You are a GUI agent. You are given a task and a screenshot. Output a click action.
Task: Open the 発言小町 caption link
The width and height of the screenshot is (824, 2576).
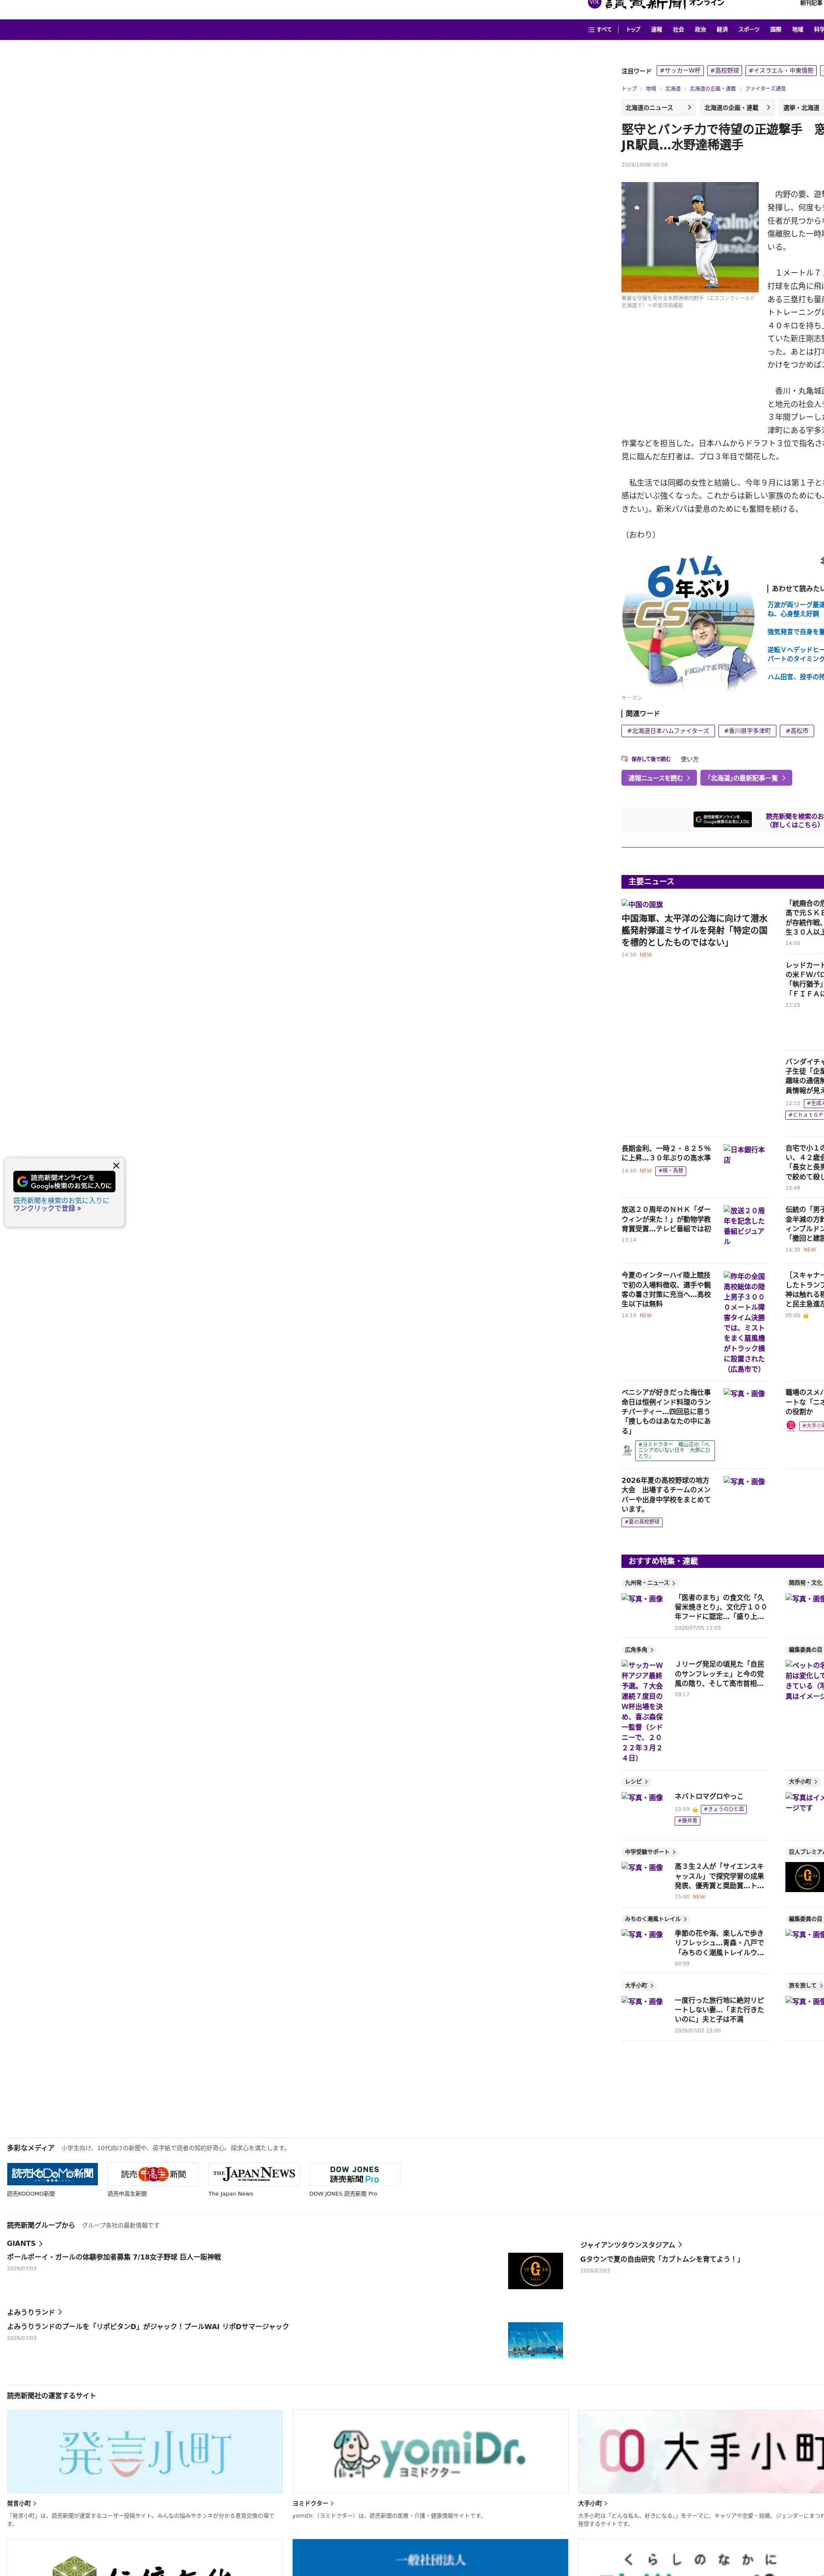(x=22, y=2504)
